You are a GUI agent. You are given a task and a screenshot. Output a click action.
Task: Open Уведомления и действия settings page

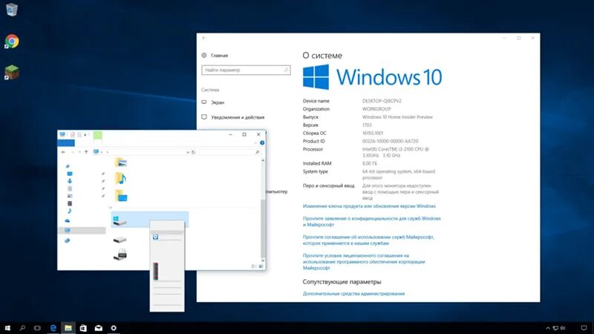[x=233, y=117]
